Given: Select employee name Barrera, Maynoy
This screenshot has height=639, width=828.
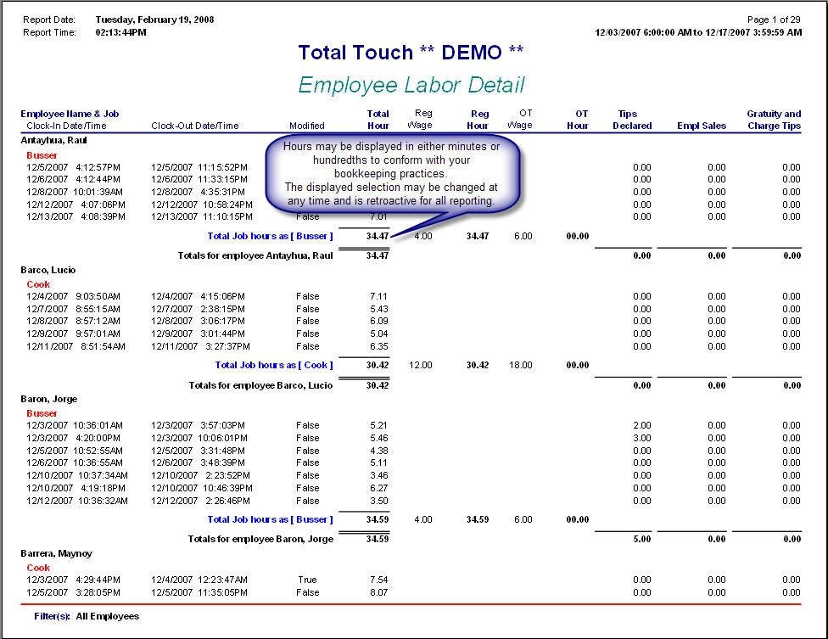Looking at the screenshot, I should (56, 553).
